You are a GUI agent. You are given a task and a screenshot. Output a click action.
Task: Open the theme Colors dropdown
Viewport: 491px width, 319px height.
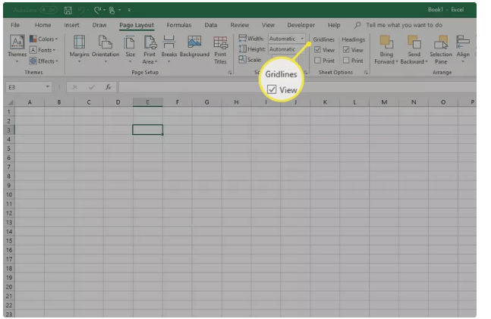tap(43, 39)
